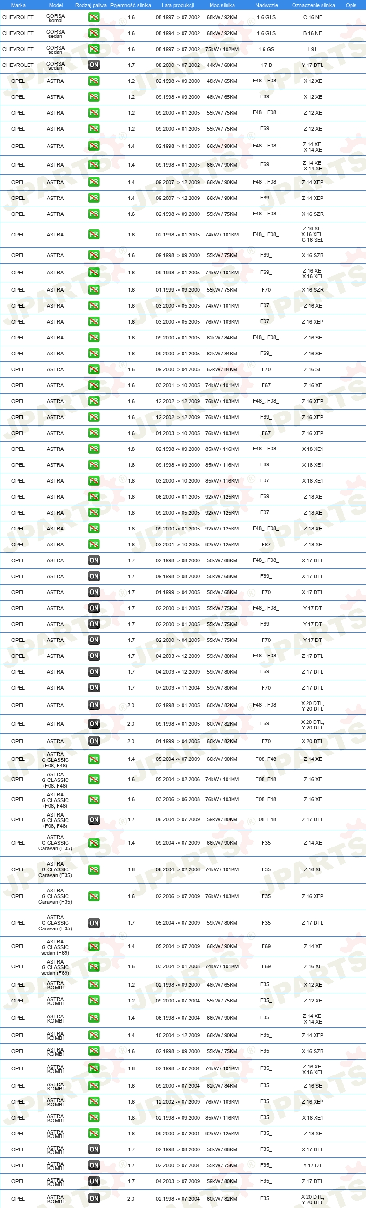Click petrol icon in G Classic sedan (F69) Z 16 XE row
The height and width of the screenshot is (1208, 366).
94,967
